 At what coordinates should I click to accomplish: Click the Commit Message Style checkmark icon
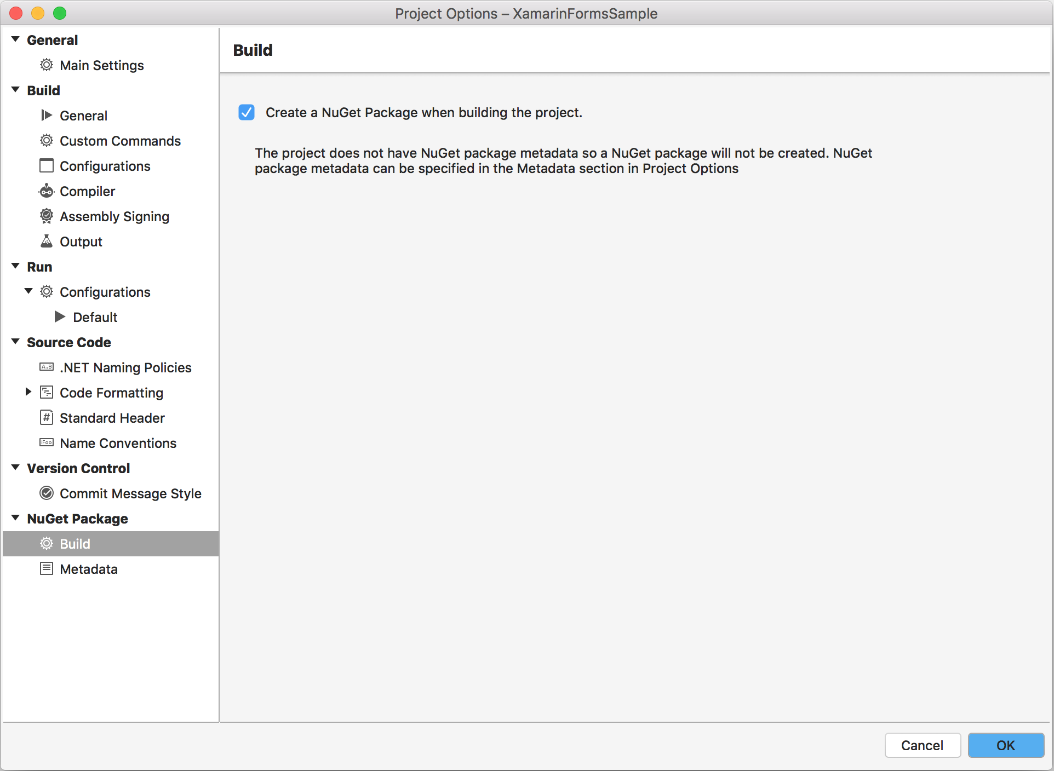tap(47, 493)
